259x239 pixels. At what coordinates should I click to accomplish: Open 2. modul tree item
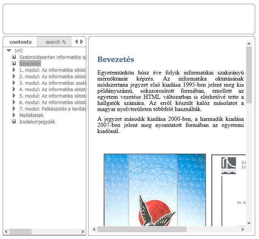[x=52, y=76]
